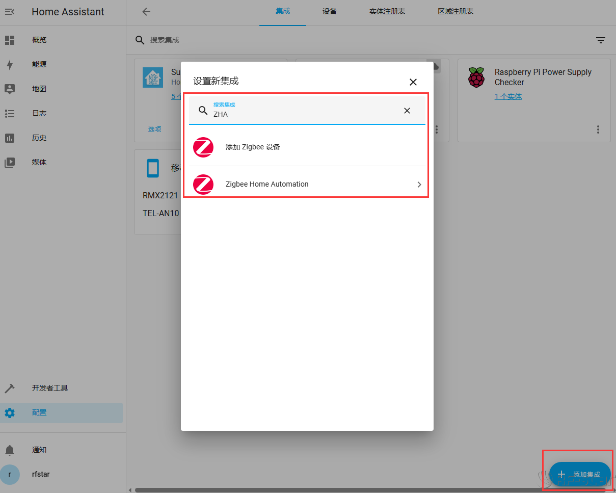The image size is (616, 493).
Task: Open the filter icon at top right
Action: click(601, 40)
